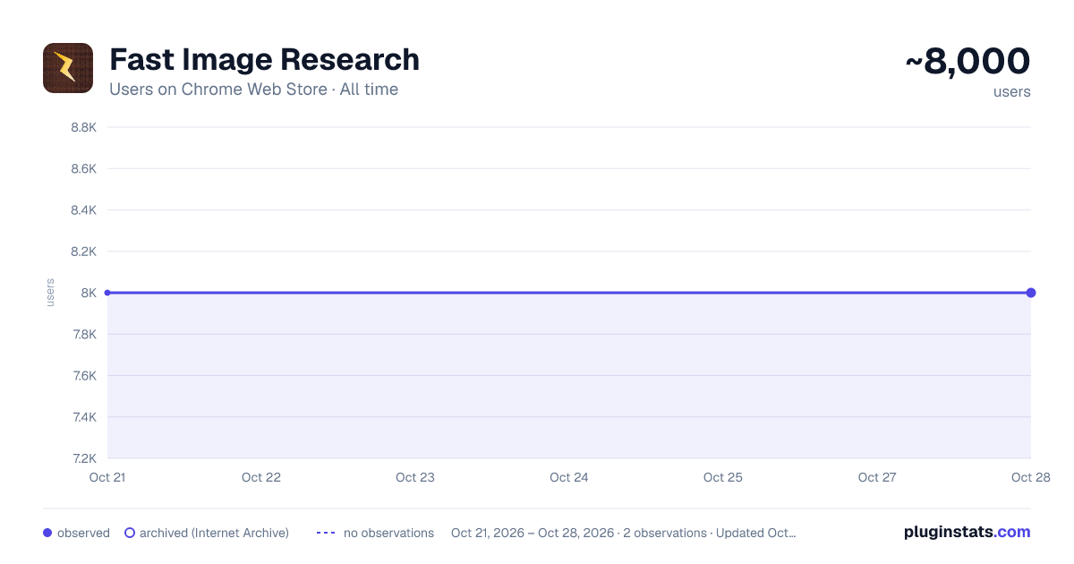Click the 7.6K y-axis label
Screen dimensions: 1074x564
tap(83, 376)
